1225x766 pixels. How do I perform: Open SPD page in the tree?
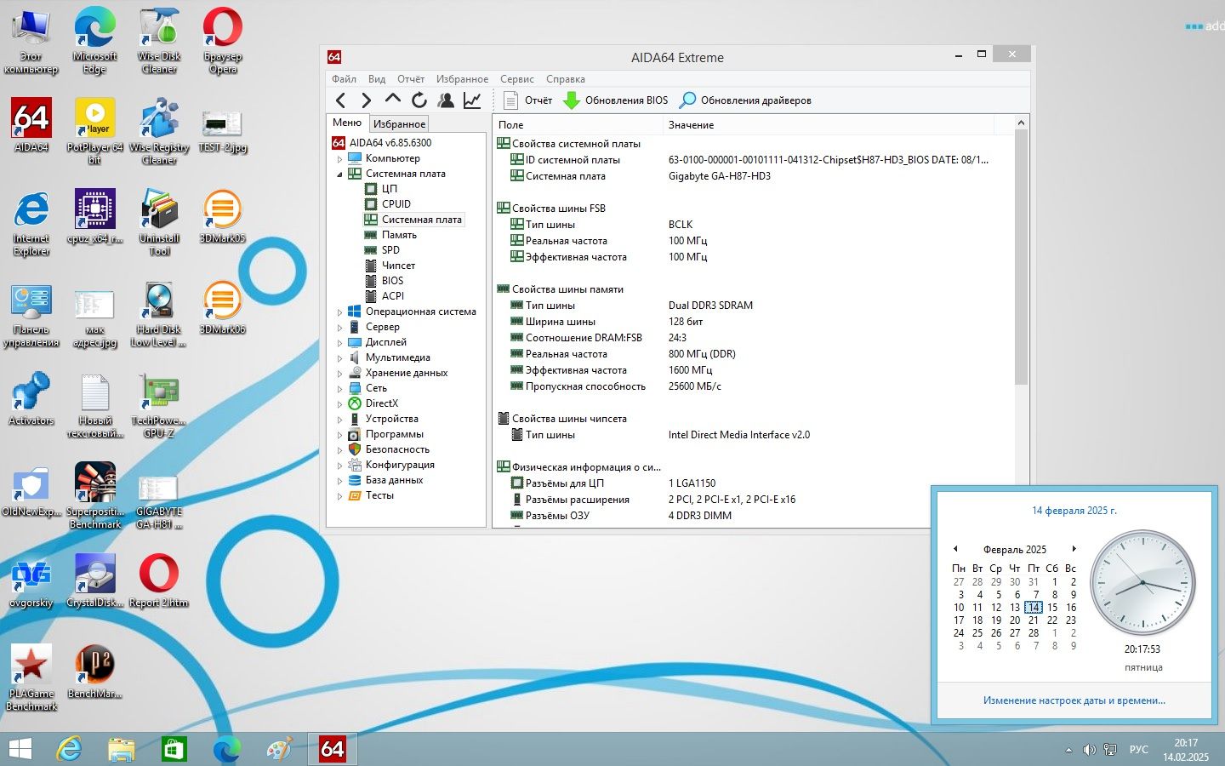[x=390, y=250]
